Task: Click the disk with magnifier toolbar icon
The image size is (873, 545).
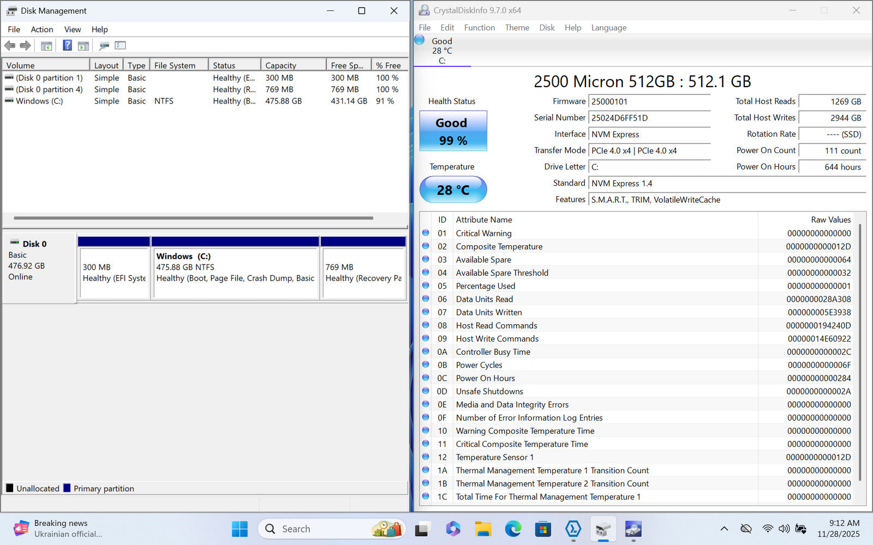Action: pos(104,46)
